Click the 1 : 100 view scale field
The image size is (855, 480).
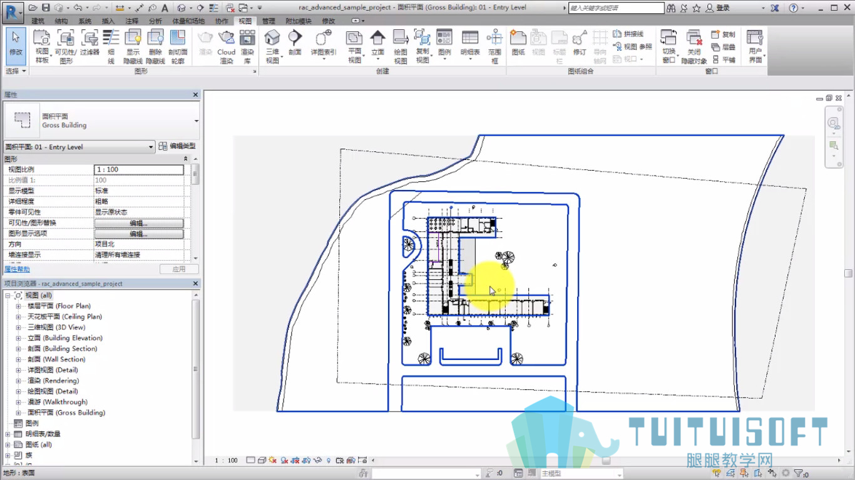(x=139, y=169)
